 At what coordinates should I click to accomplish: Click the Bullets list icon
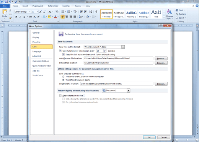point(63,12)
